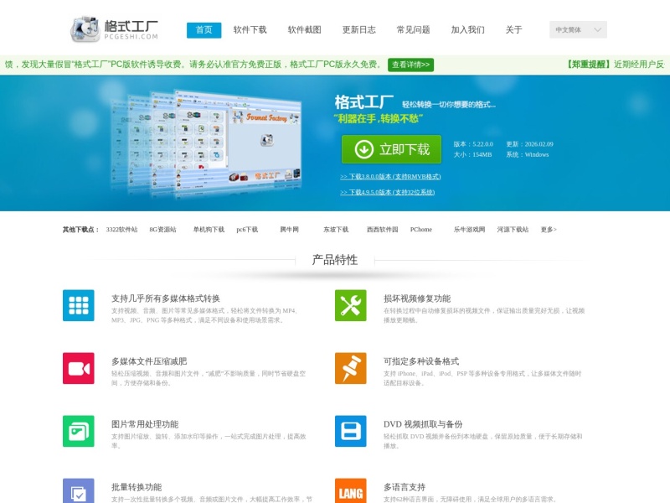Screen dimensions: 670x503
Task: Open the 首页 navigation tab
Action: coord(204,30)
